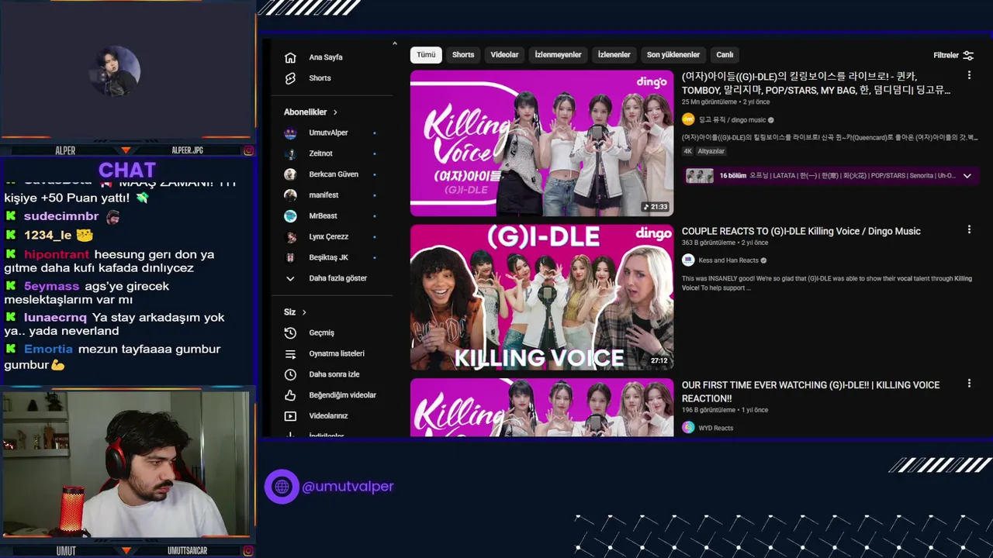Expand Abonelikler section chevron
The width and height of the screenshot is (993, 558).
pyautogui.click(x=335, y=112)
